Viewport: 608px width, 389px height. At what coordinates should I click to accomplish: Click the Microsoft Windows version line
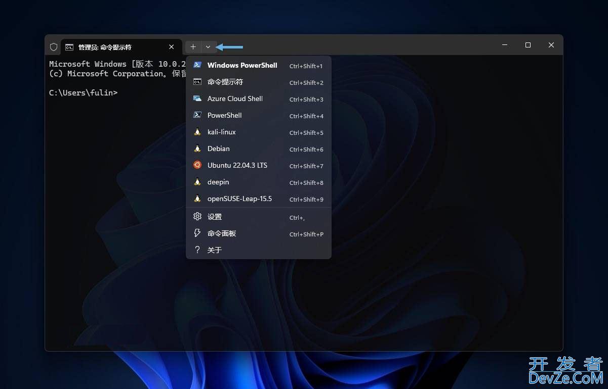117,64
